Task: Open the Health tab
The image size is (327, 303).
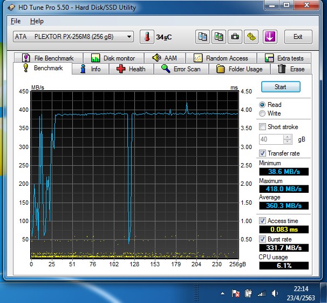Action: click(131, 69)
